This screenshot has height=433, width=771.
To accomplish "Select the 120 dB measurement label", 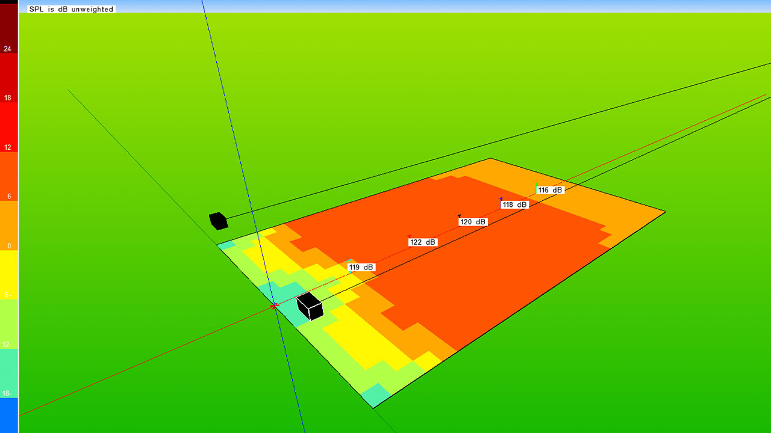I will pos(472,222).
